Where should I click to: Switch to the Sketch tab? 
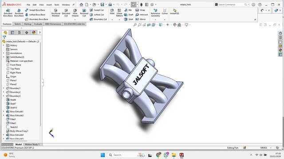tap(18, 24)
